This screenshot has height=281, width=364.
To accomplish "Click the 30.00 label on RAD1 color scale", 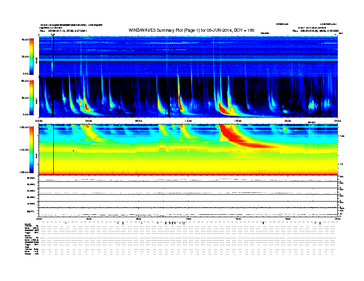I will (25, 98).
